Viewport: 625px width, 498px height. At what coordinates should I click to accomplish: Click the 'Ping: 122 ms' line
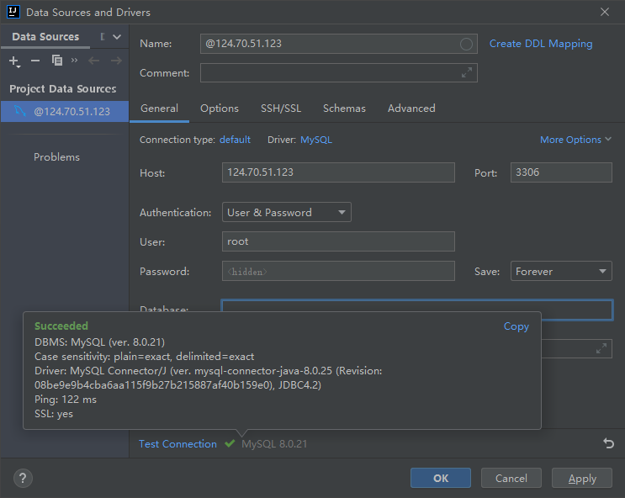(66, 400)
